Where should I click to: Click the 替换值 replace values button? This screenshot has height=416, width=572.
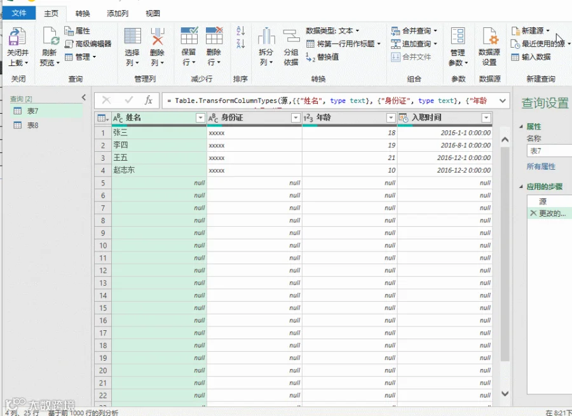(x=322, y=57)
